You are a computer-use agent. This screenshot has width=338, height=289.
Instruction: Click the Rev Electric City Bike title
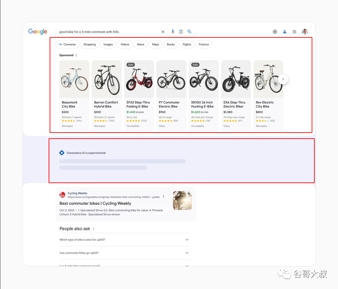tap(265, 105)
